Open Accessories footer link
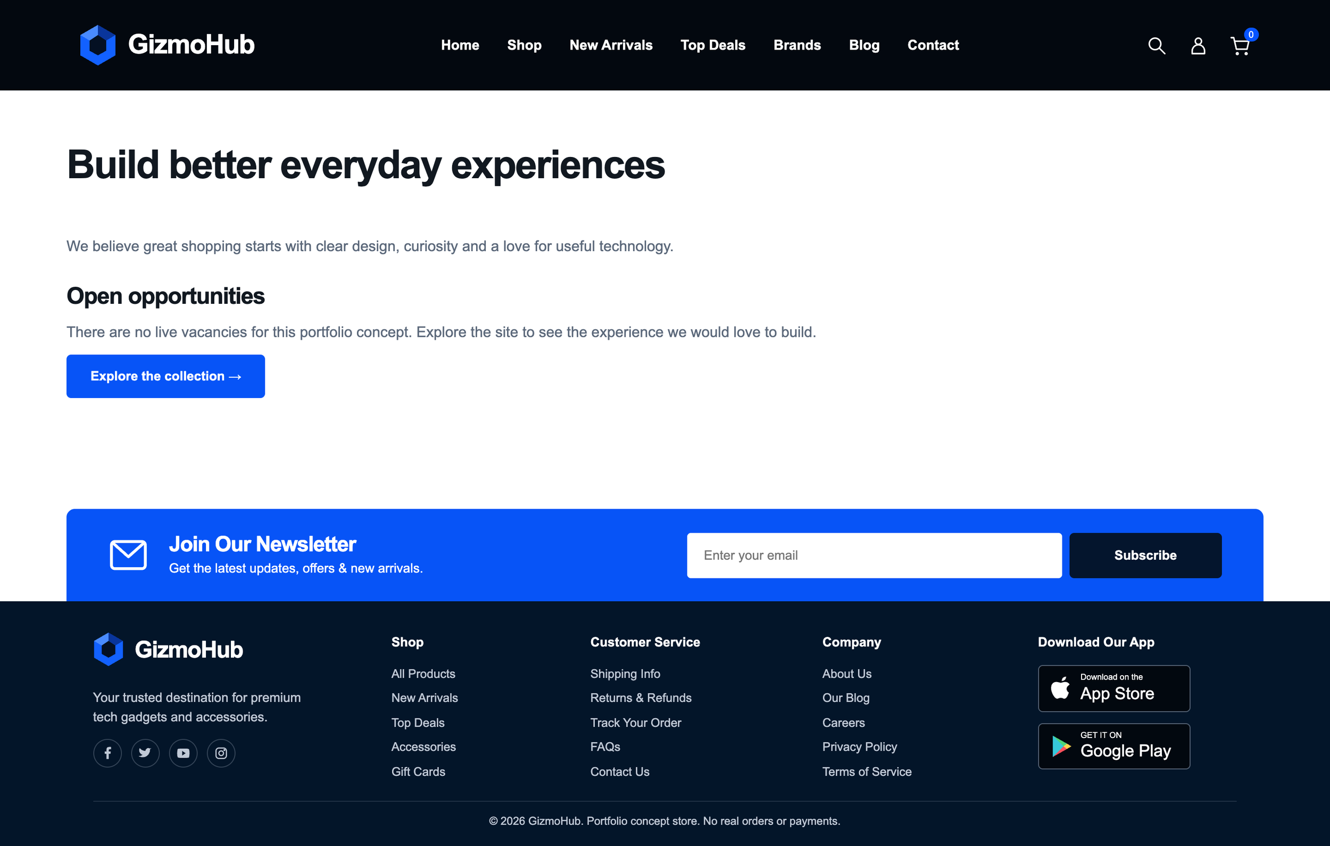Screen dimensions: 1330x846 coord(423,747)
